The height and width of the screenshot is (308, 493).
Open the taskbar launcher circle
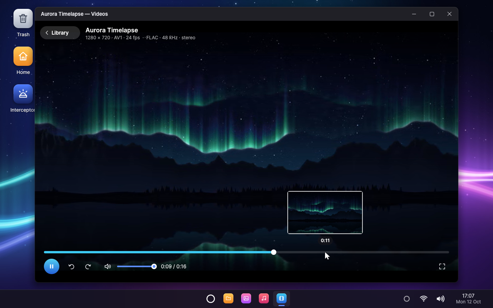click(211, 299)
